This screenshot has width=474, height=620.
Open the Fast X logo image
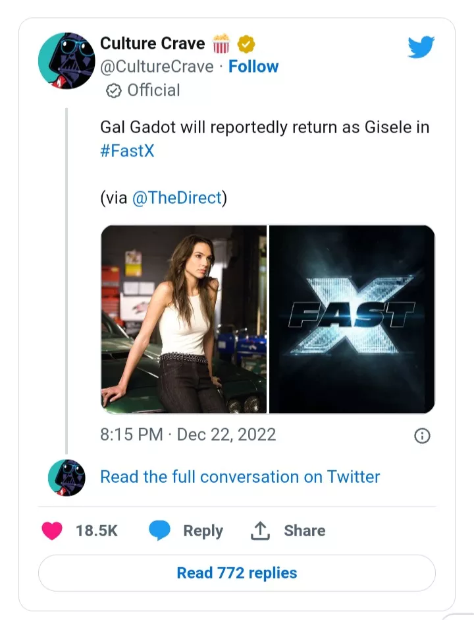(352, 319)
